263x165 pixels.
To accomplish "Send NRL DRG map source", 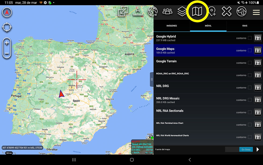I will [258, 87].
